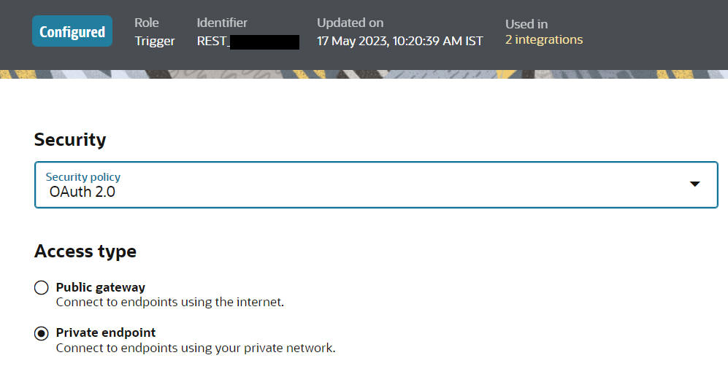Click the Used in label
The image size is (728, 374).
[526, 24]
